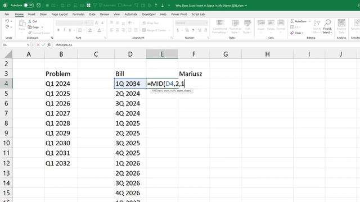Switch to the Insert tab
The width and height of the screenshot is (360, 202).
(31, 14)
